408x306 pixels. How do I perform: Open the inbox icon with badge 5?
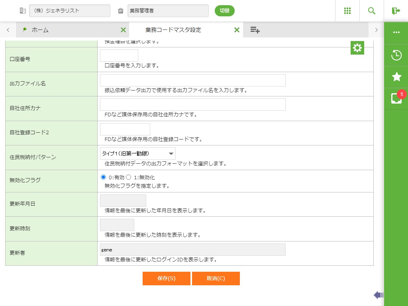tap(396, 98)
